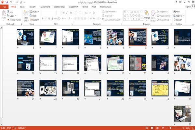Switch to the DESIGN tab

(x=32, y=7)
